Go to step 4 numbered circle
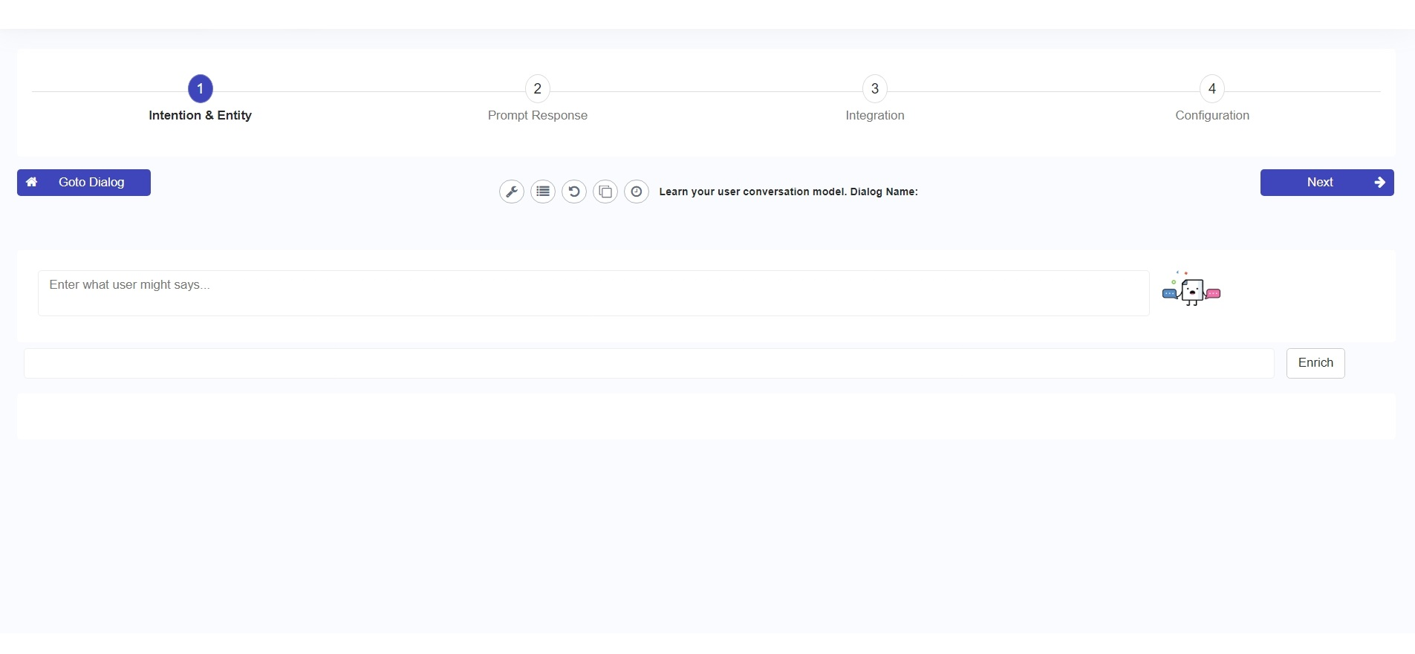Screen dimensions: 1415x654 click(x=1211, y=89)
